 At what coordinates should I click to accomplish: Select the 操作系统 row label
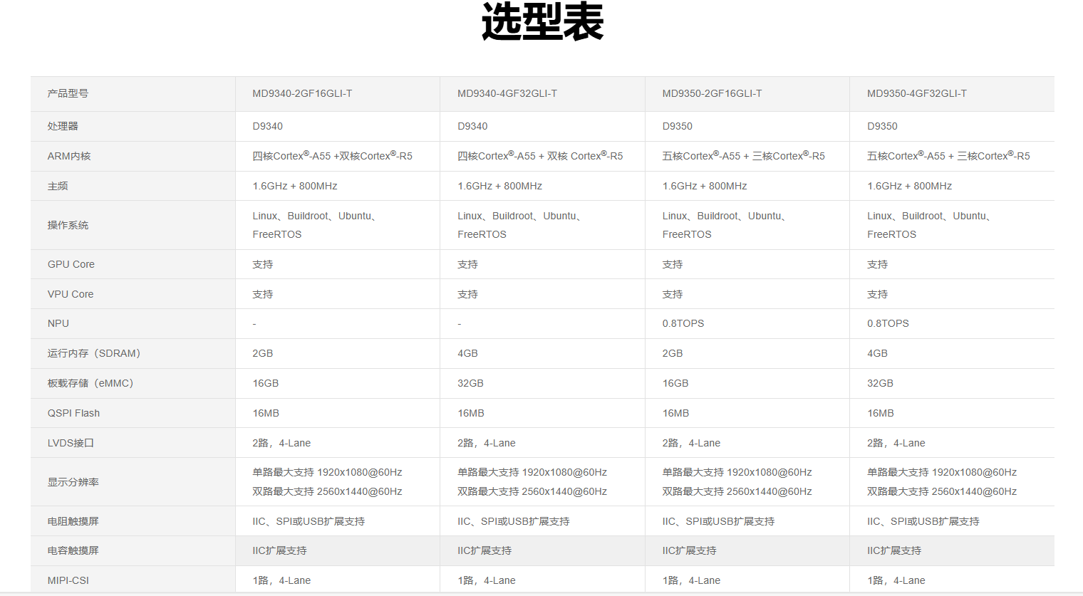(68, 225)
